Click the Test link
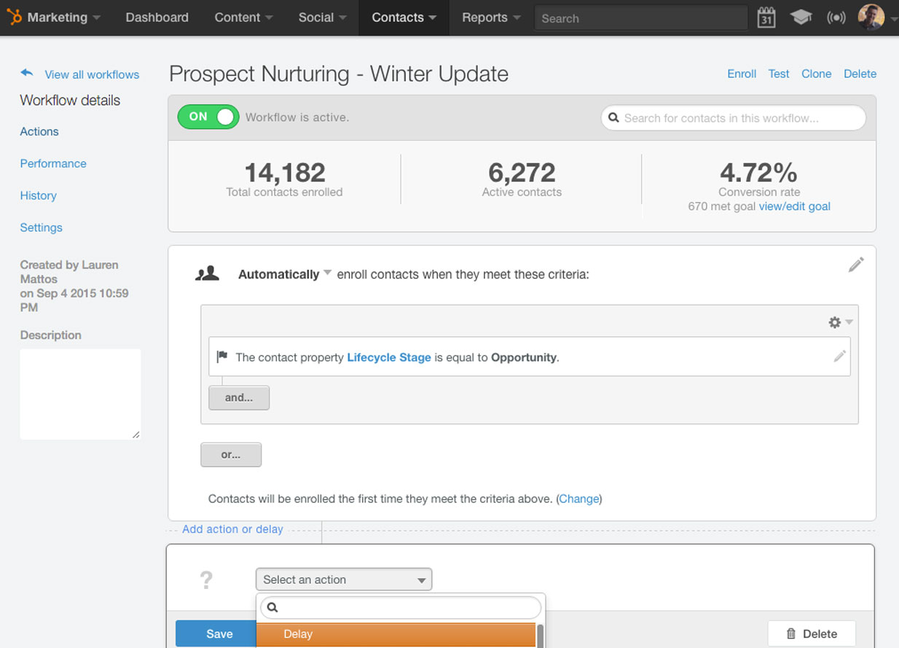 pos(779,74)
